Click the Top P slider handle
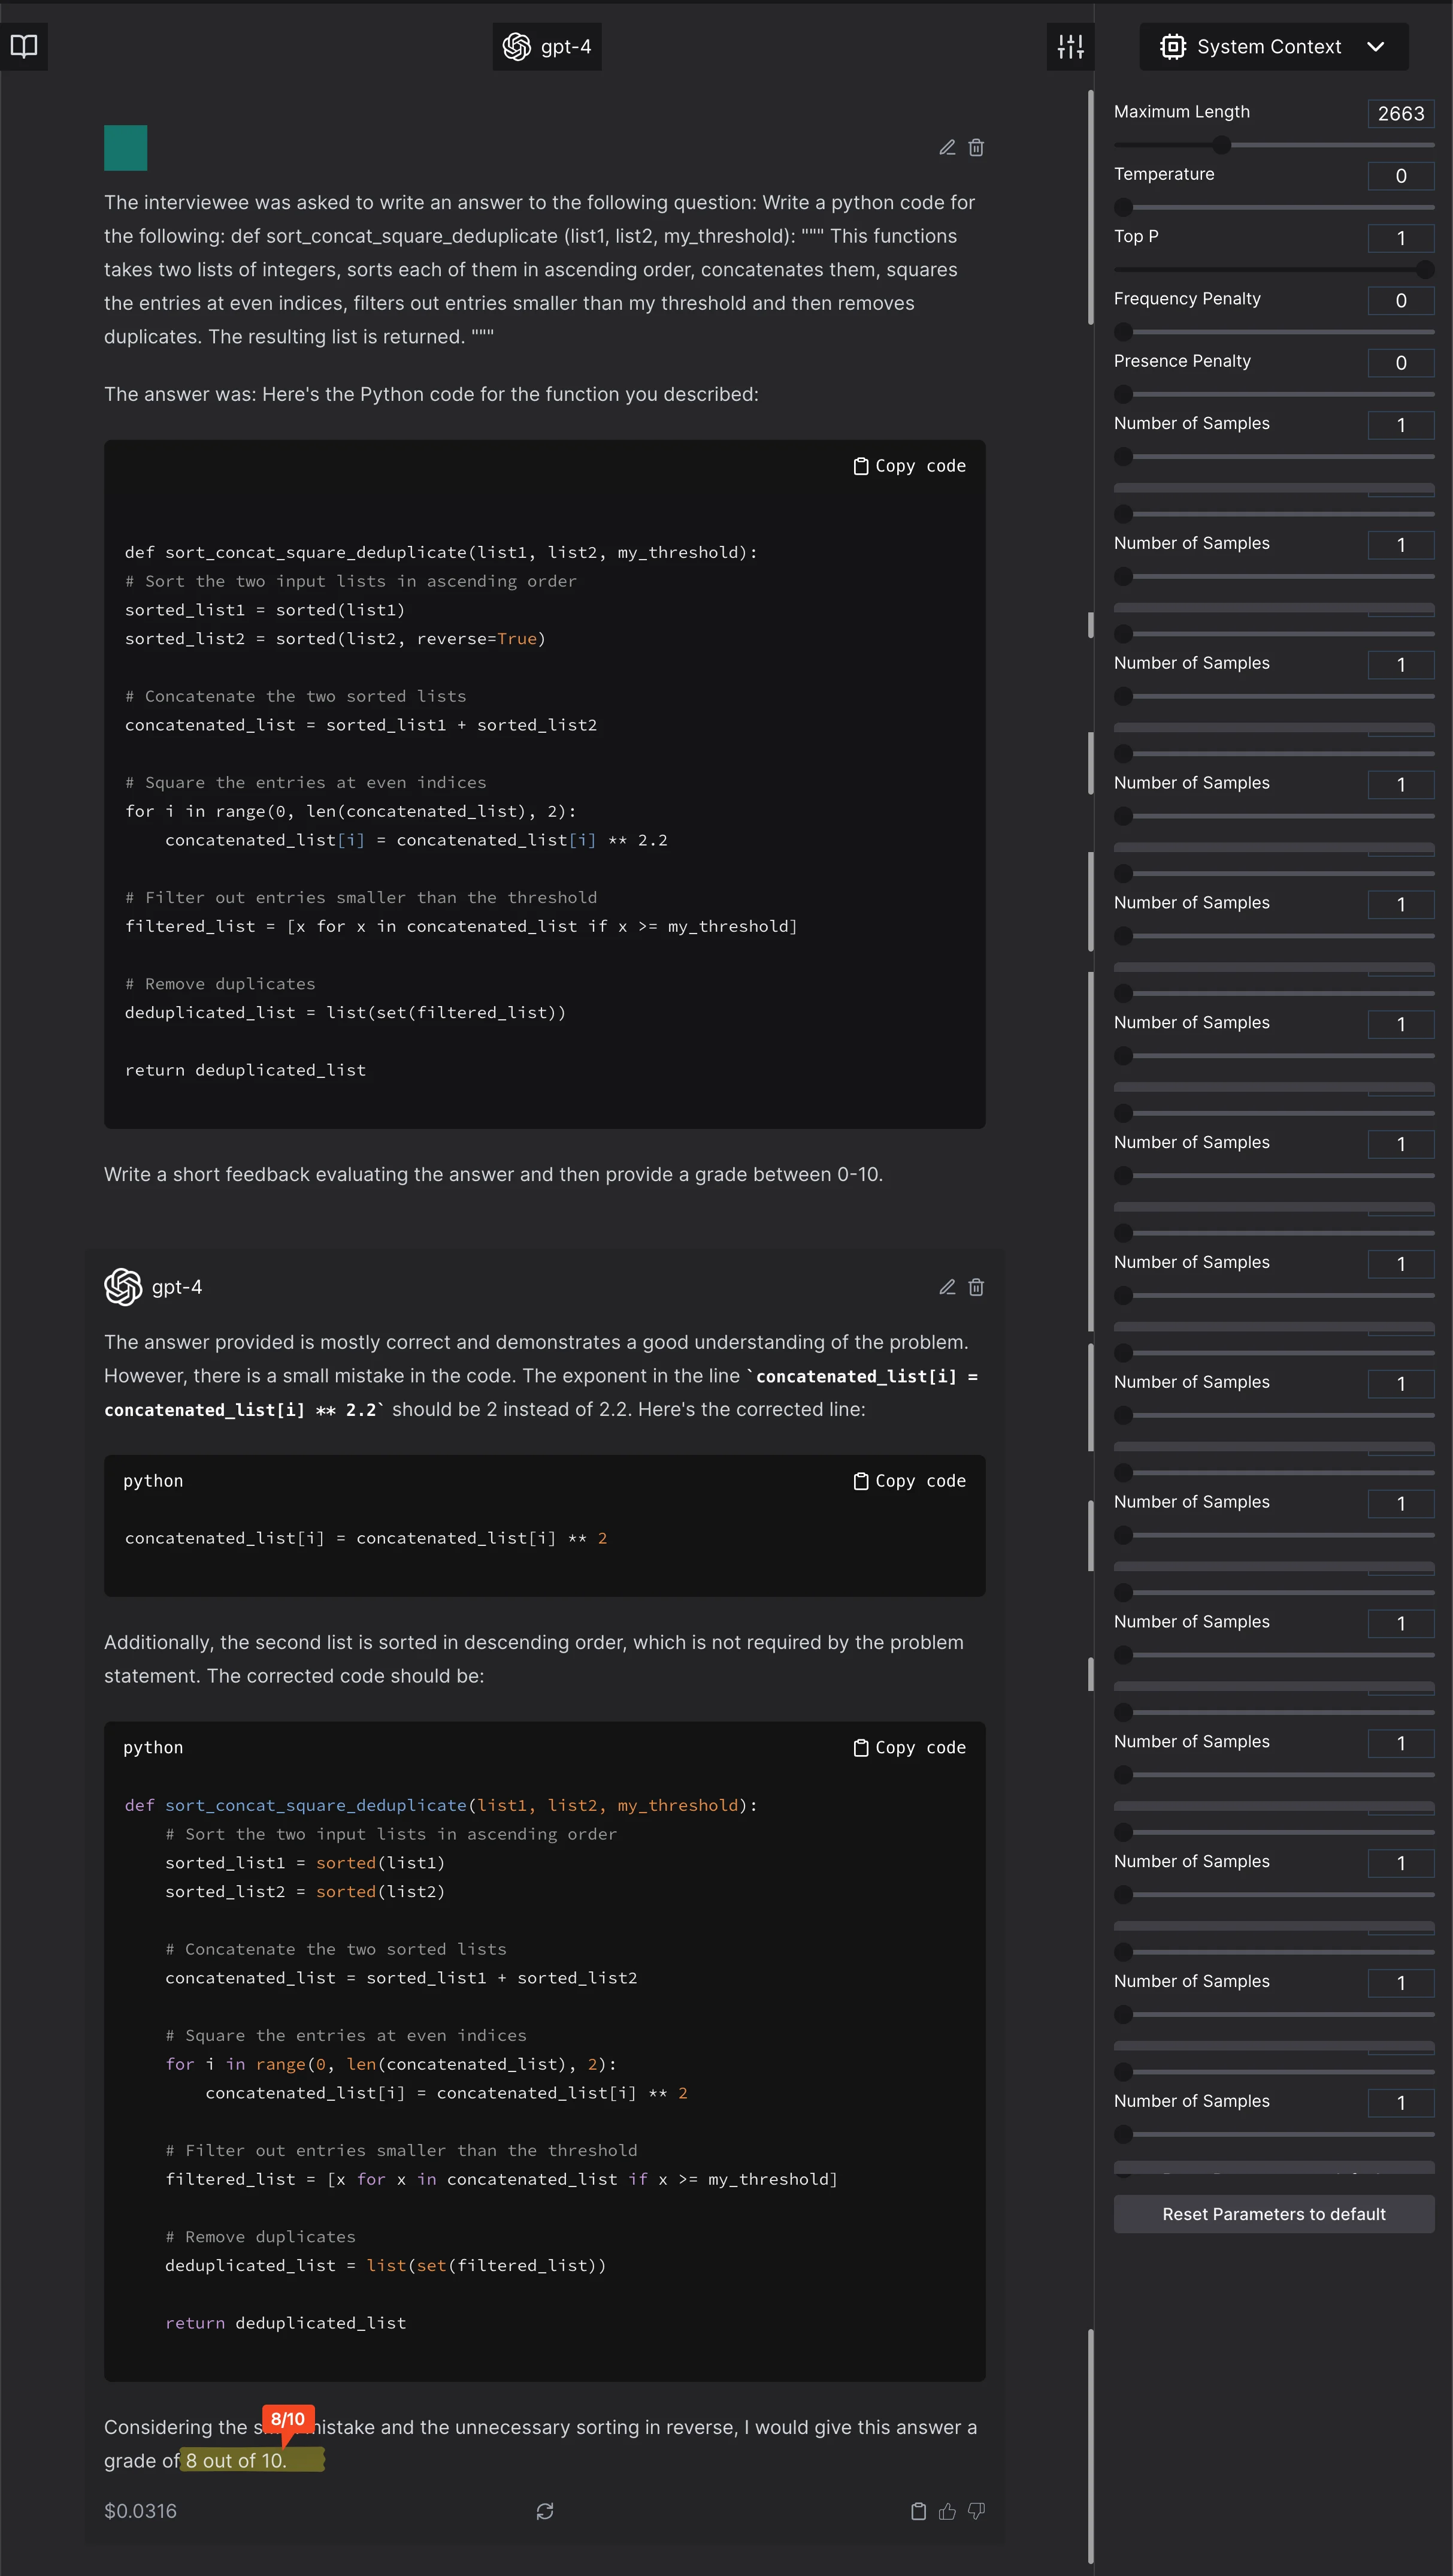This screenshot has height=2576, width=1453. tap(1425, 270)
